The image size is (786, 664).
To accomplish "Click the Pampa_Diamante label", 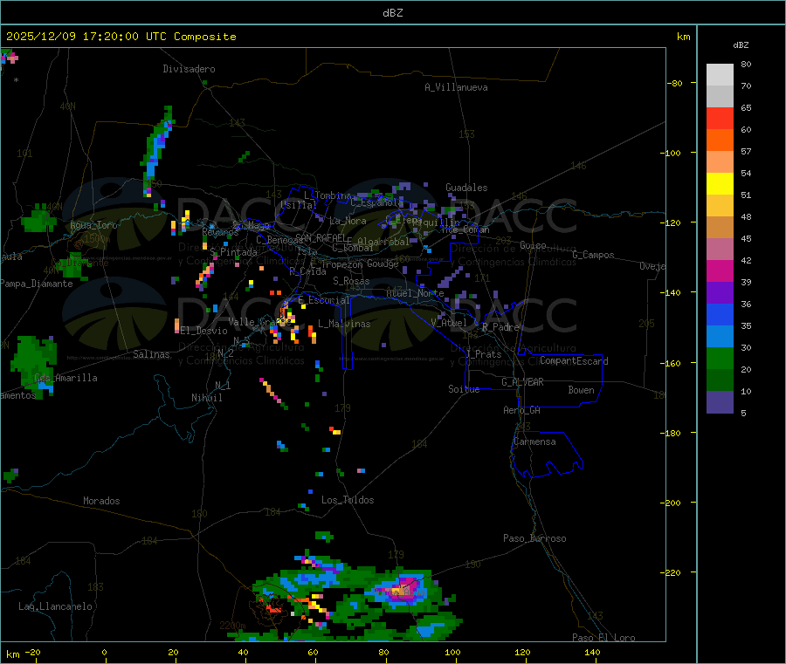I will [36, 284].
